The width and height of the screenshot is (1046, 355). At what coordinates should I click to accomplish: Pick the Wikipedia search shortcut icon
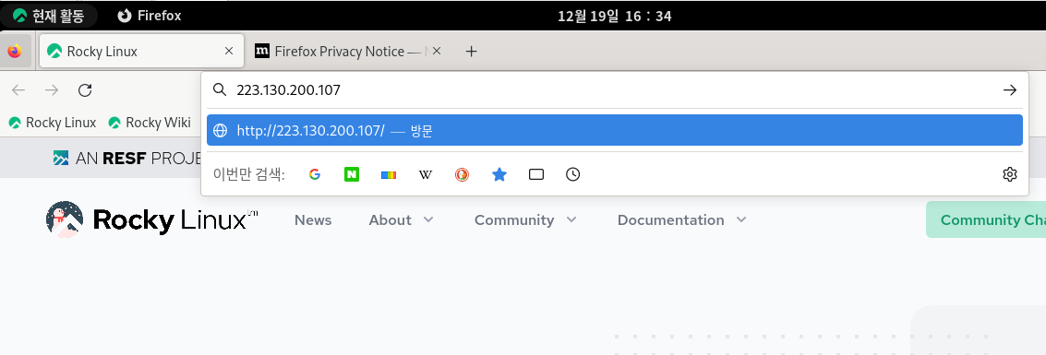425,174
